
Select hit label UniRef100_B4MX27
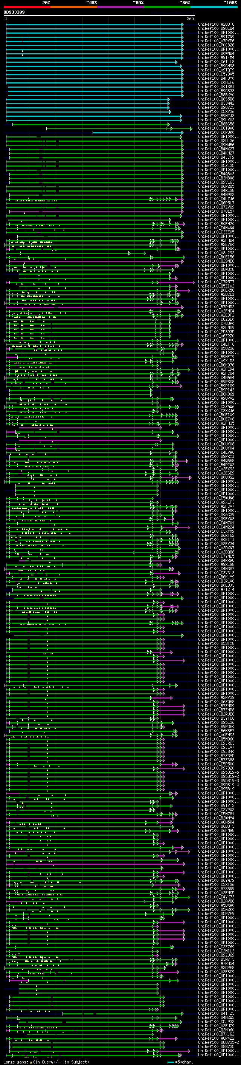(x=216, y=149)
